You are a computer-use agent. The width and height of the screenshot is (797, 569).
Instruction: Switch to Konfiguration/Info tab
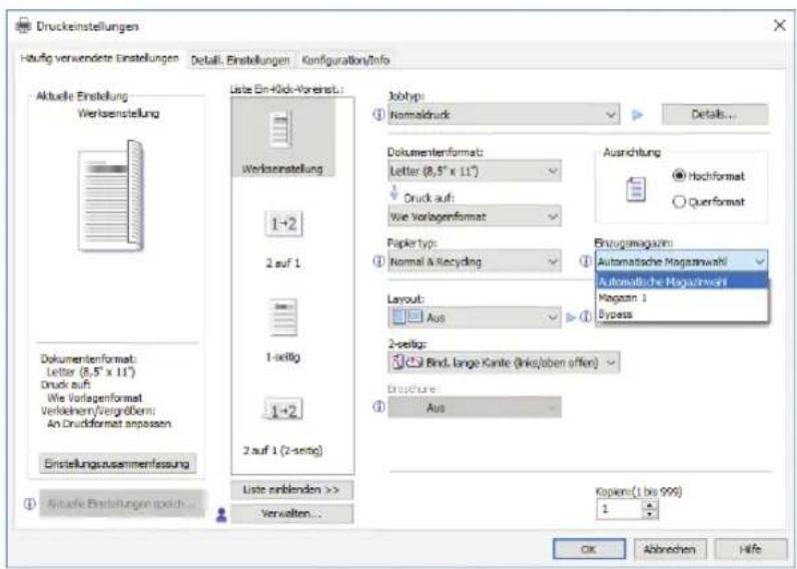346,60
